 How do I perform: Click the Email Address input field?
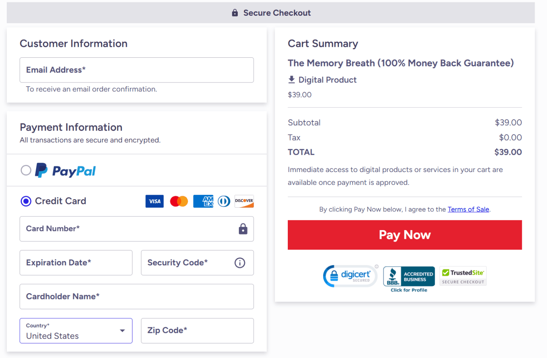point(136,70)
